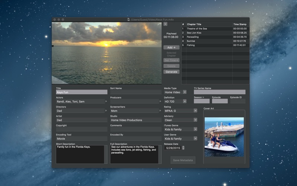Click the Generate button
Screen dimensions: 297x186
coord(171,72)
